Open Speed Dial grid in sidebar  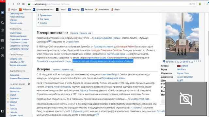click(x=2, y=40)
